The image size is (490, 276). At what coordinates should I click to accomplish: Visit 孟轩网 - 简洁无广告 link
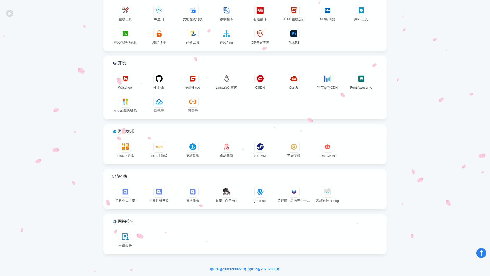pos(294,192)
